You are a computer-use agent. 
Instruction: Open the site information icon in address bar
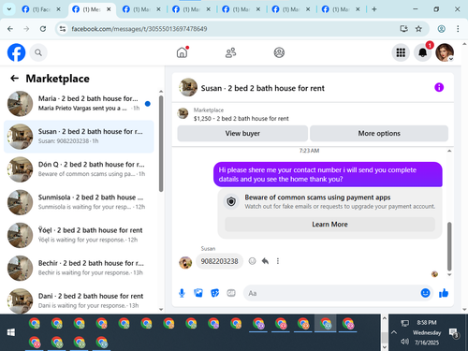63,29
